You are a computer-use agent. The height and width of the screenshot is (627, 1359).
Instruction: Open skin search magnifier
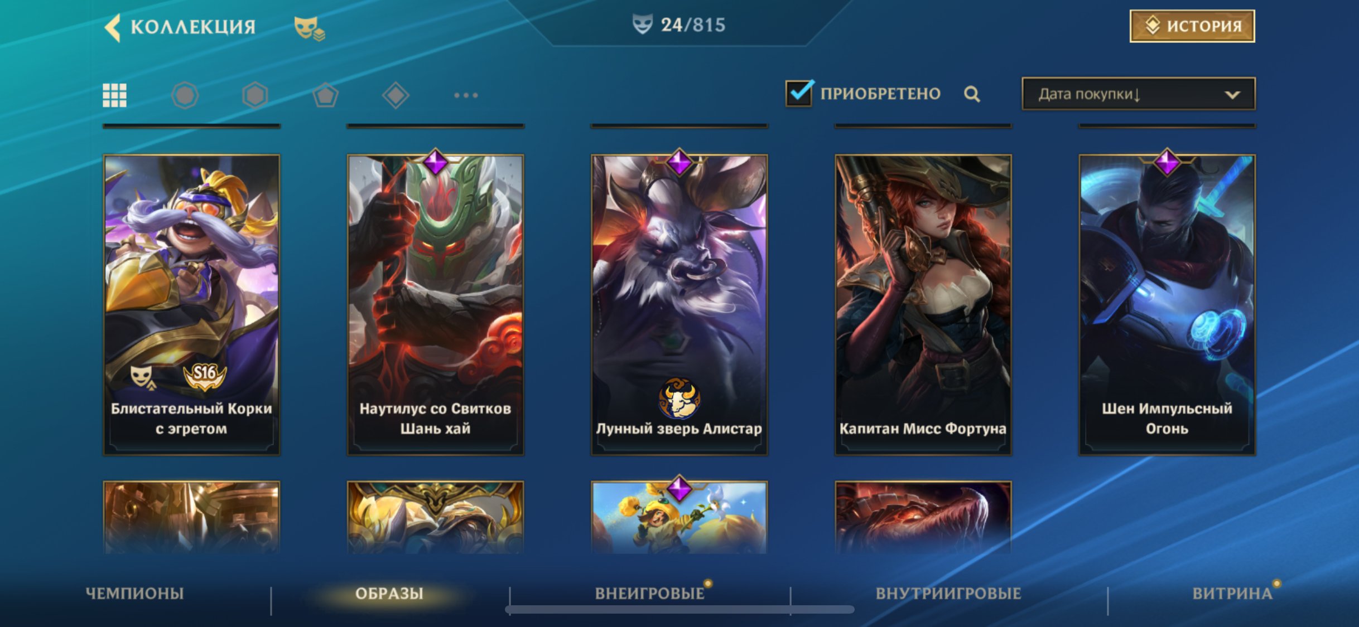click(x=972, y=94)
